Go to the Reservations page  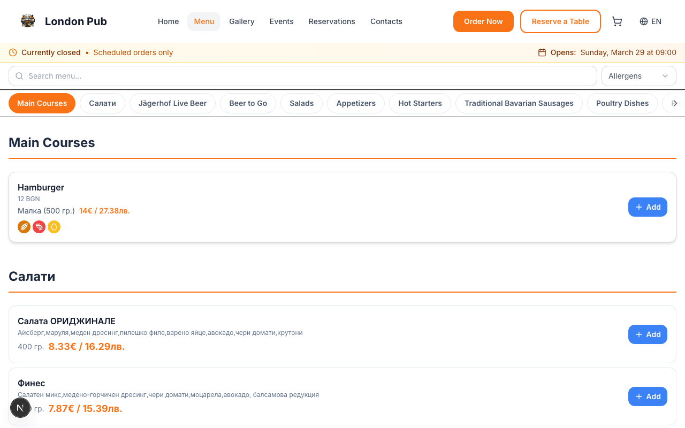(x=332, y=21)
